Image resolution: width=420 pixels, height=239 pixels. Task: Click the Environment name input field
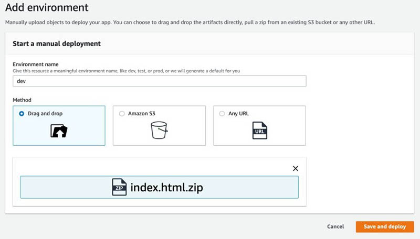(160, 81)
